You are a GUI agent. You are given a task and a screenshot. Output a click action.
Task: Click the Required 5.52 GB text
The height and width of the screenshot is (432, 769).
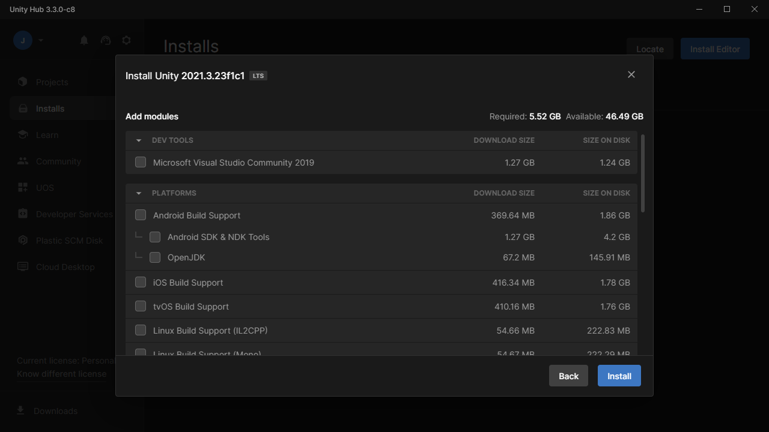[525, 116]
